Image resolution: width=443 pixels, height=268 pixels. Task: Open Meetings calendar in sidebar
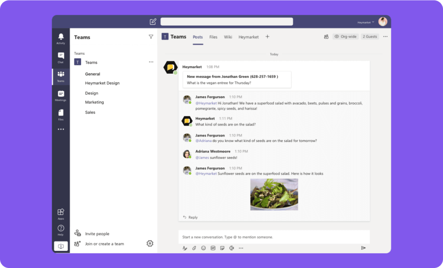61,95
